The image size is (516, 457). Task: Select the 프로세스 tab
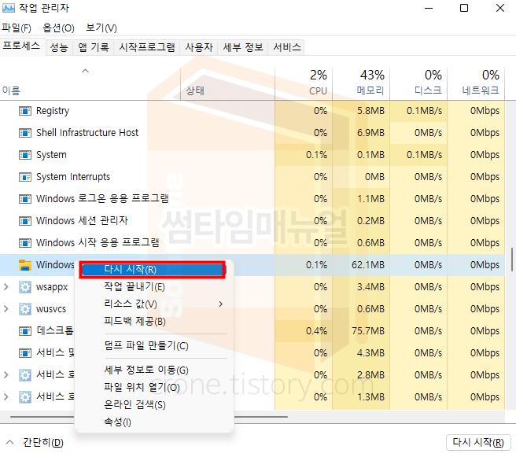[22, 46]
